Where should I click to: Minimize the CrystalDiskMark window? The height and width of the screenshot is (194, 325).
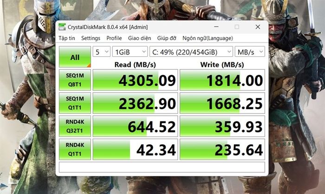216,27
